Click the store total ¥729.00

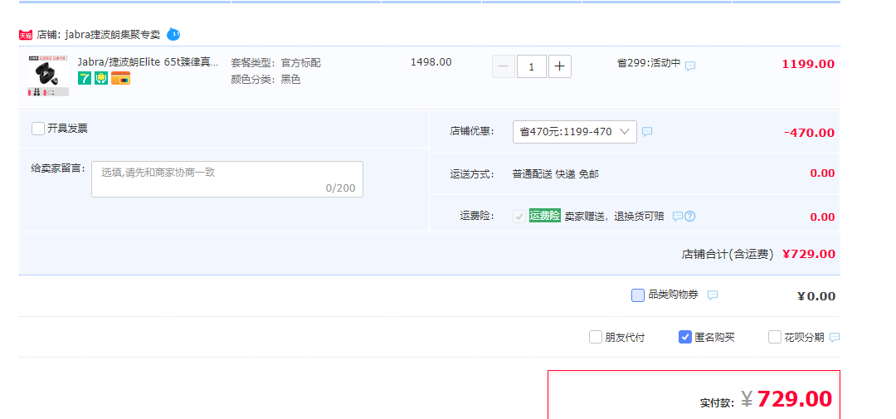coord(809,254)
